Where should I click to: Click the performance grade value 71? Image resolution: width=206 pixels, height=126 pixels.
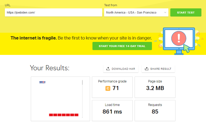(116, 88)
